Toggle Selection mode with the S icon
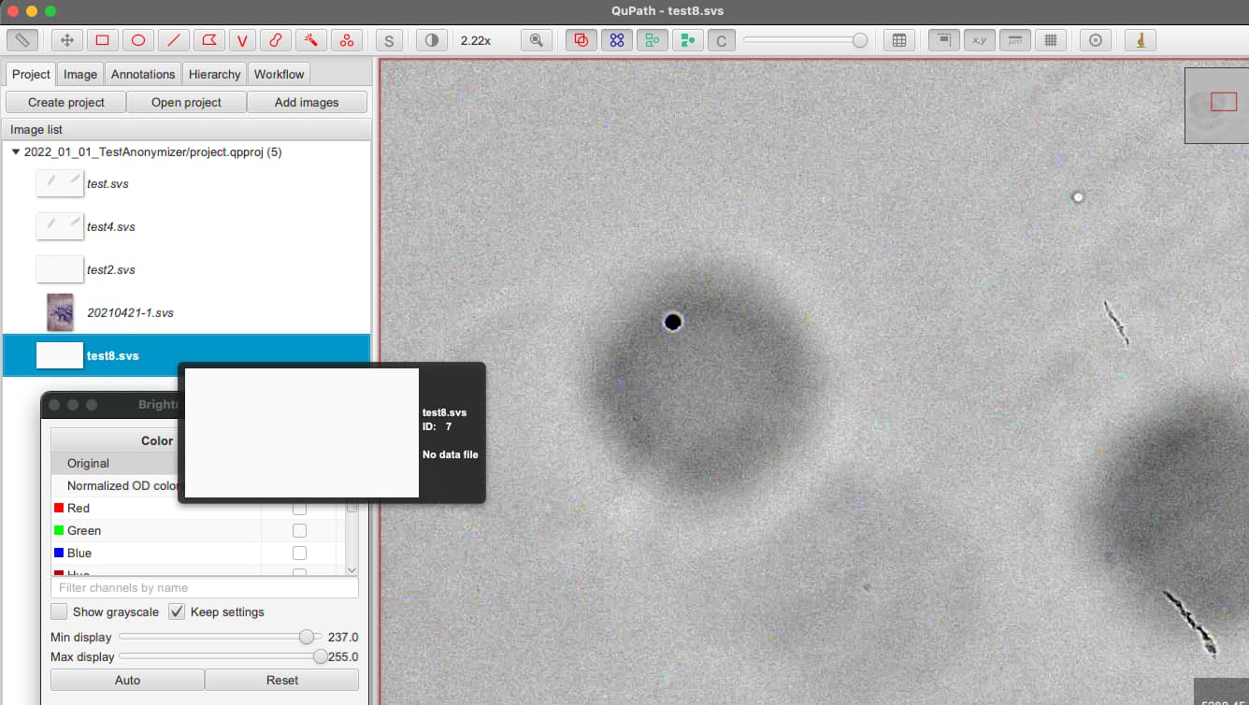 click(389, 40)
